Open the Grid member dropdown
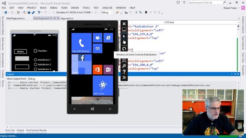This screenshot has width=246, height=138. pyautogui.click(x=203, y=22)
